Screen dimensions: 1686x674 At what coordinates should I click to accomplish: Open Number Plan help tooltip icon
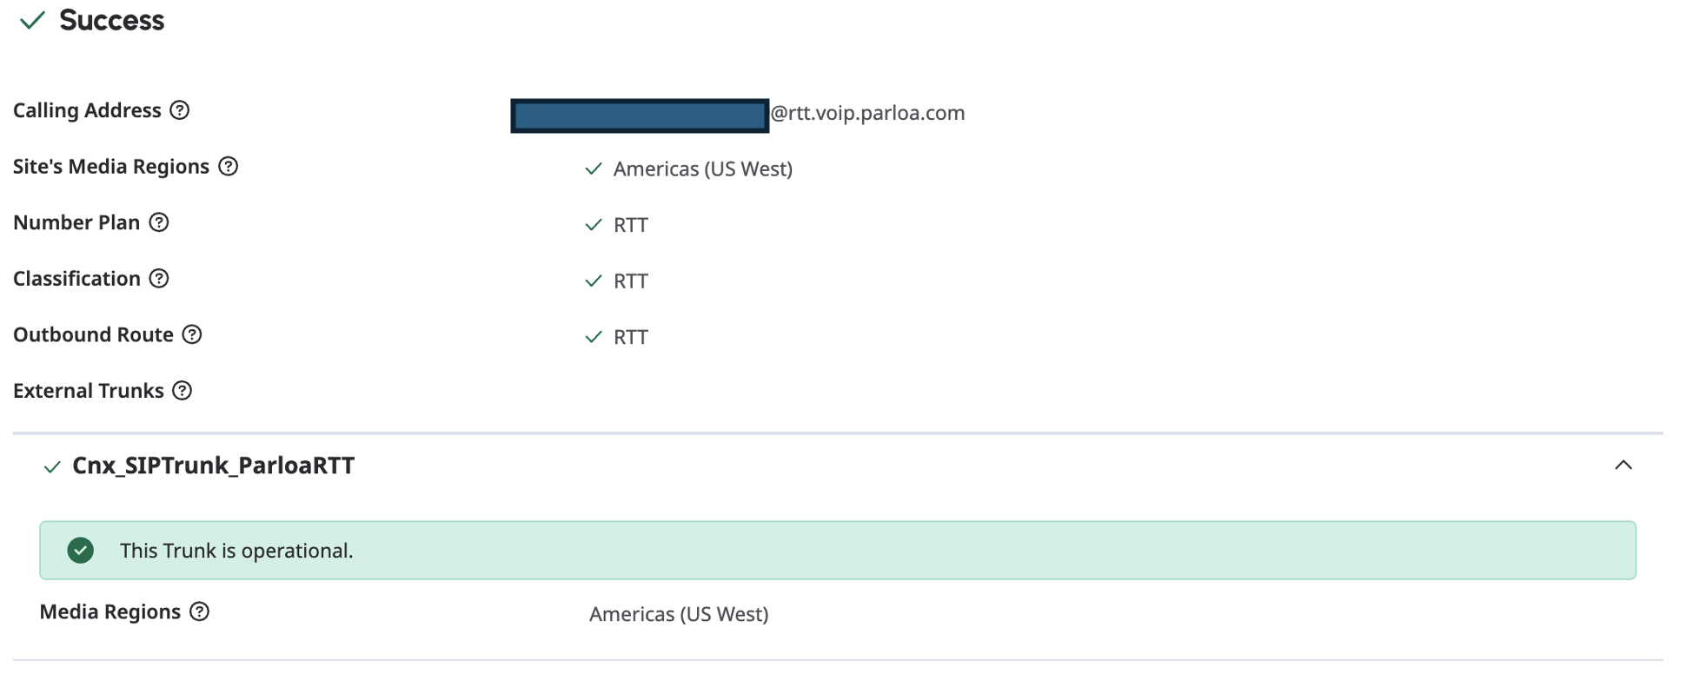[159, 222]
